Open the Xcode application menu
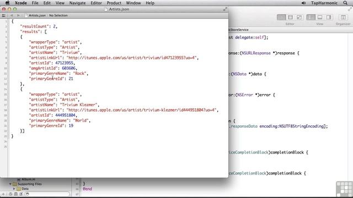Image resolution: width=353 pixels, height=198 pixels. 21,3
